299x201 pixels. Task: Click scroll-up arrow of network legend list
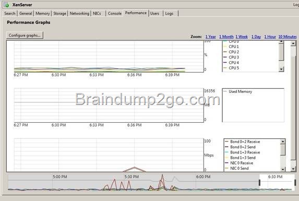(x=283, y=141)
